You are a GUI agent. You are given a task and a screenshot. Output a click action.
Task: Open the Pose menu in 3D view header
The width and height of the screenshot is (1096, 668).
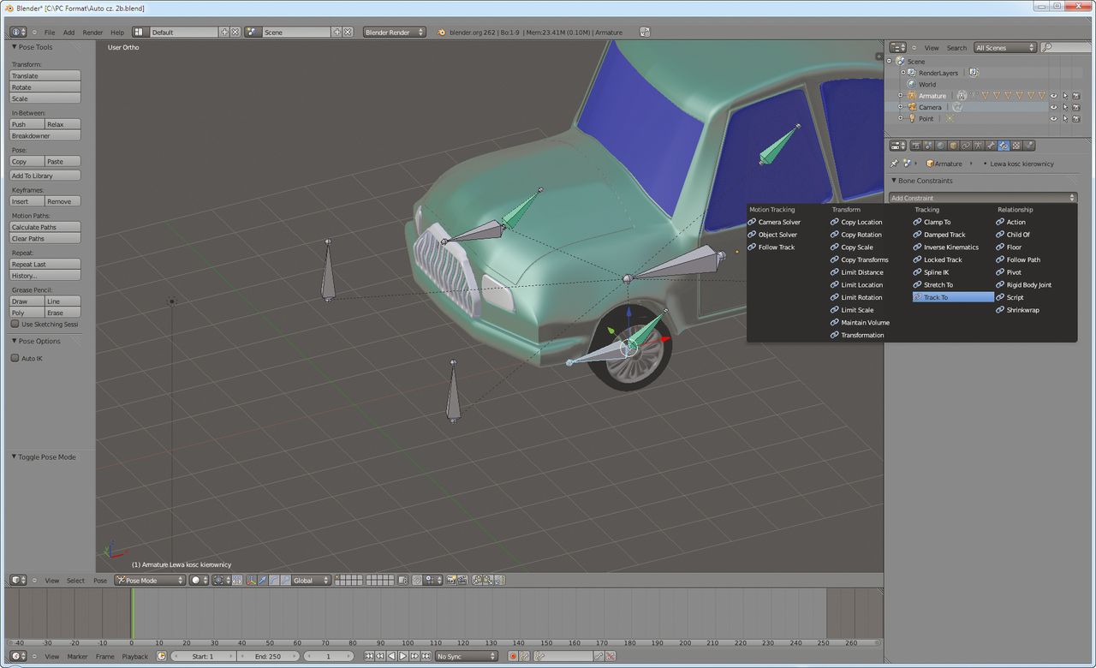tap(100, 581)
